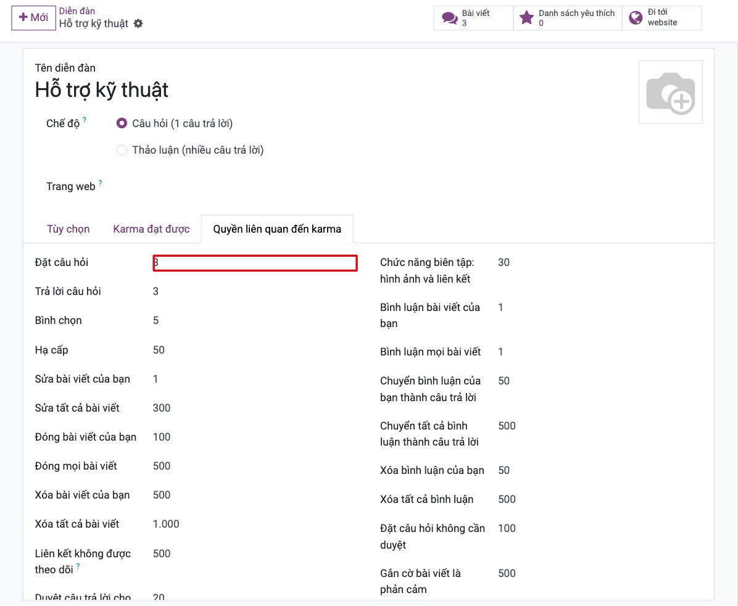This screenshot has width=738, height=606.
Task: Switch to the Tùy chọn tab
Action: [68, 230]
